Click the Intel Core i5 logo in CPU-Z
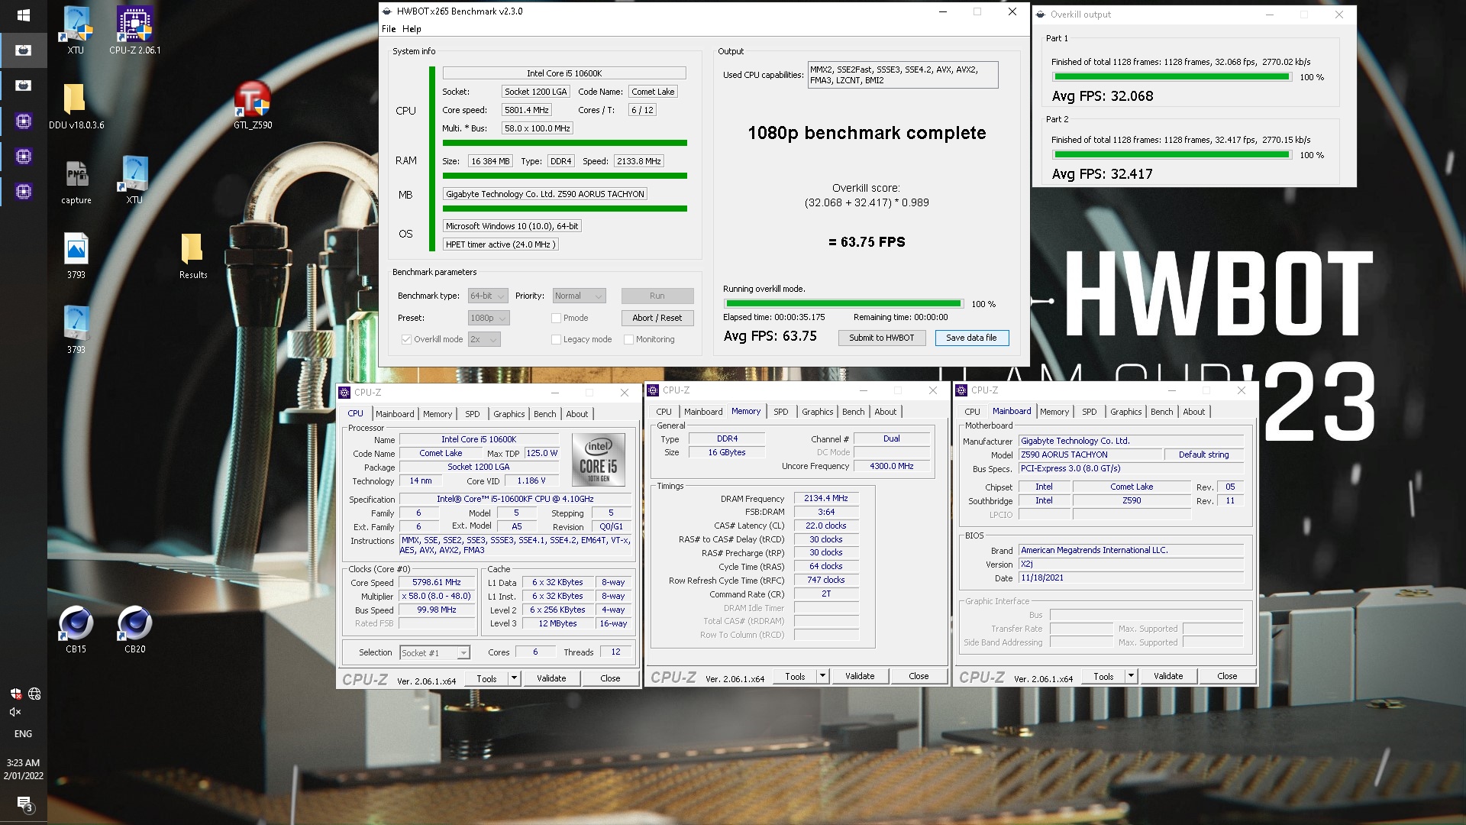This screenshot has width=1466, height=825. (599, 460)
